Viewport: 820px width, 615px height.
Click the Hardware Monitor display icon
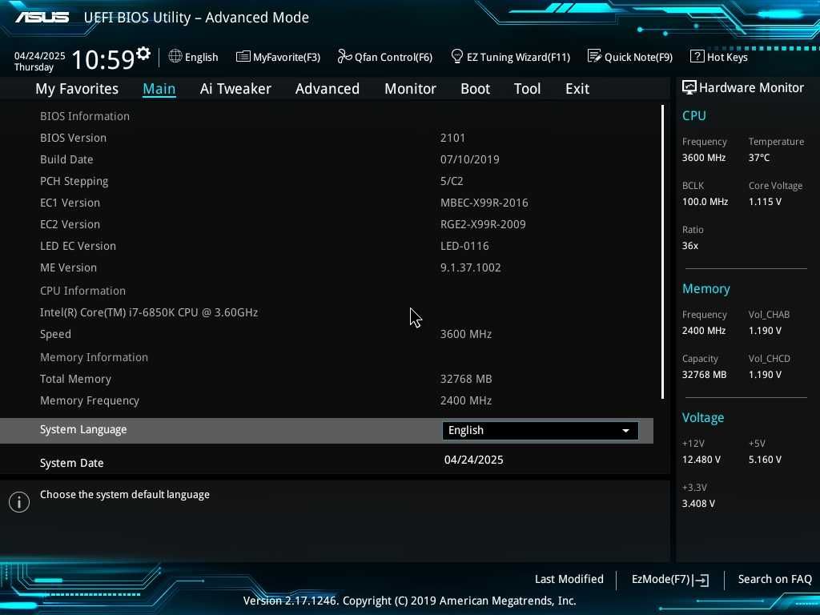pyautogui.click(x=689, y=87)
